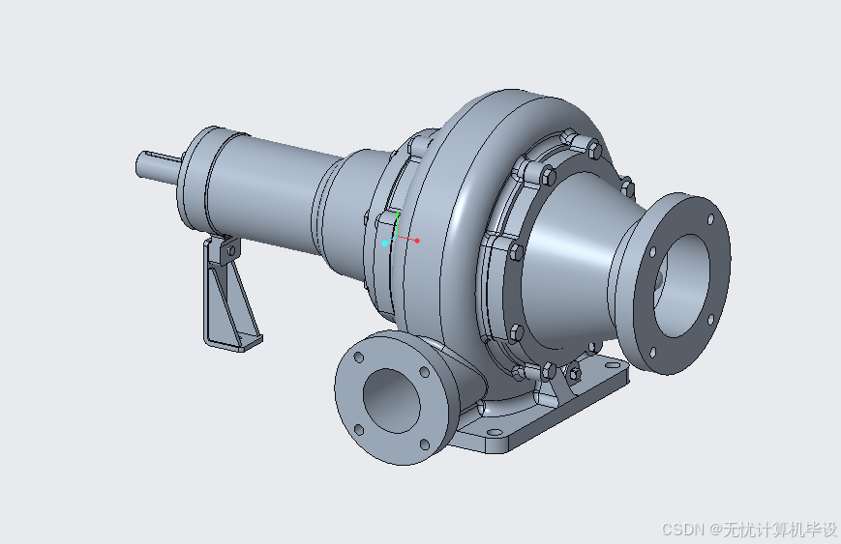
Task: Select the cyan axis endpoint of triad
Action: click(384, 243)
